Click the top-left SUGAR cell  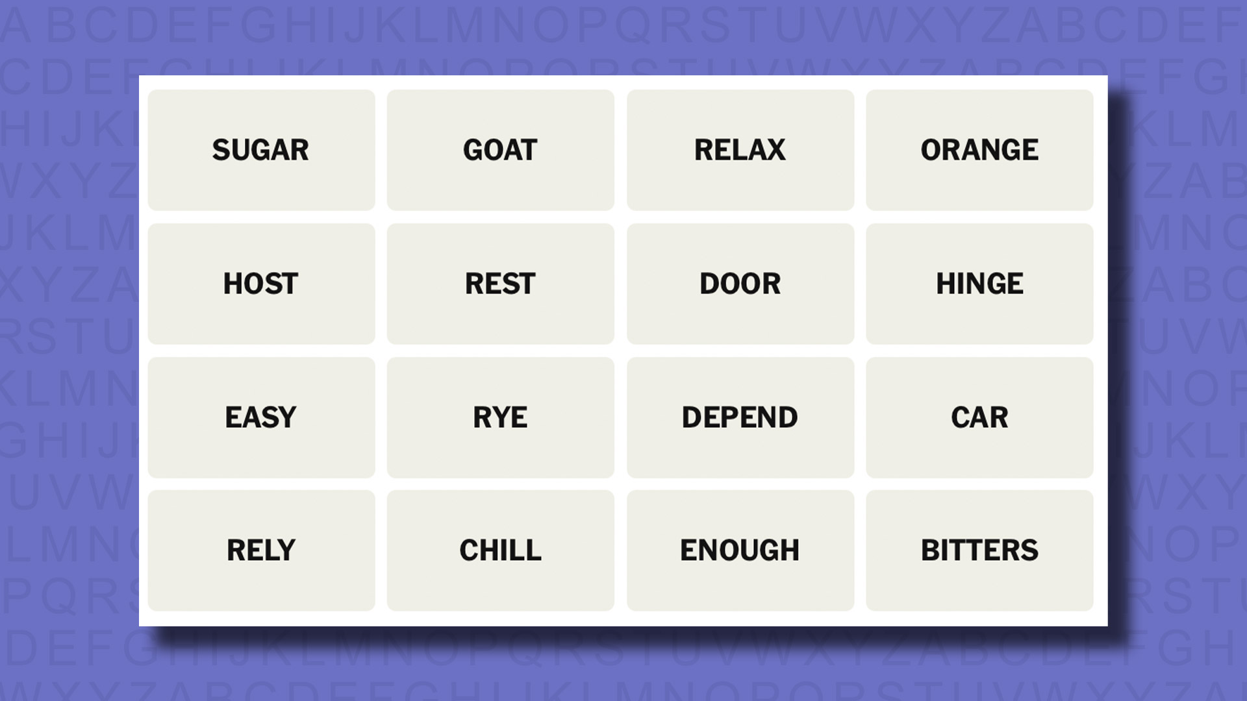[260, 150]
